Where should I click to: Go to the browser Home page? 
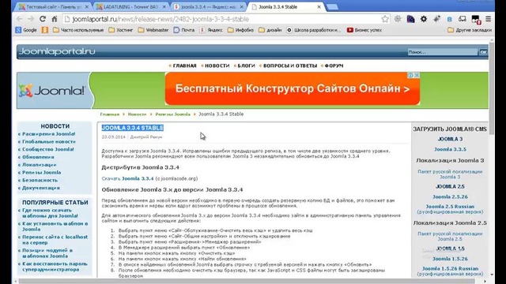point(55,19)
